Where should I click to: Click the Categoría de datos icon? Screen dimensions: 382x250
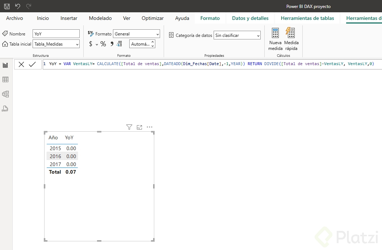171,35
